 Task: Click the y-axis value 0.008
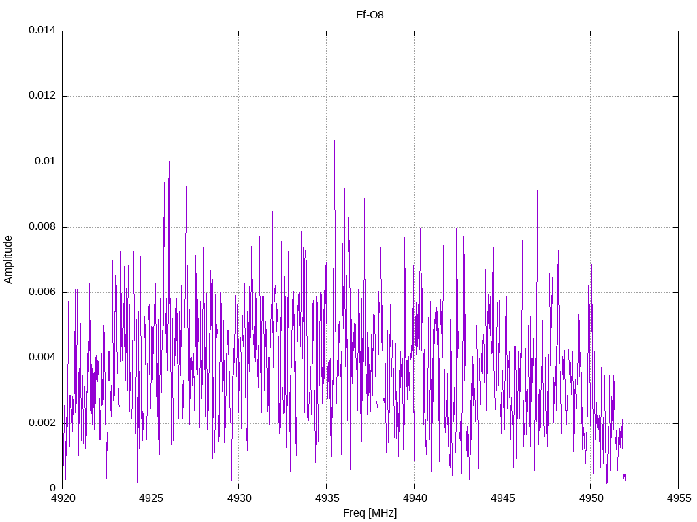[x=42, y=226]
